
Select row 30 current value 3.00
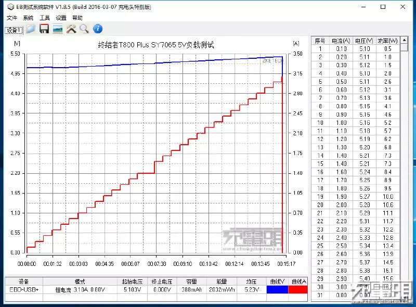pos(341,287)
